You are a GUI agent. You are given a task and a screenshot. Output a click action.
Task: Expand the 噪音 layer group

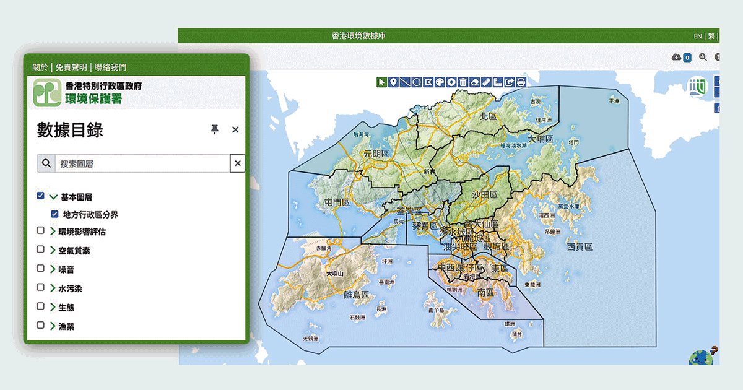point(53,269)
